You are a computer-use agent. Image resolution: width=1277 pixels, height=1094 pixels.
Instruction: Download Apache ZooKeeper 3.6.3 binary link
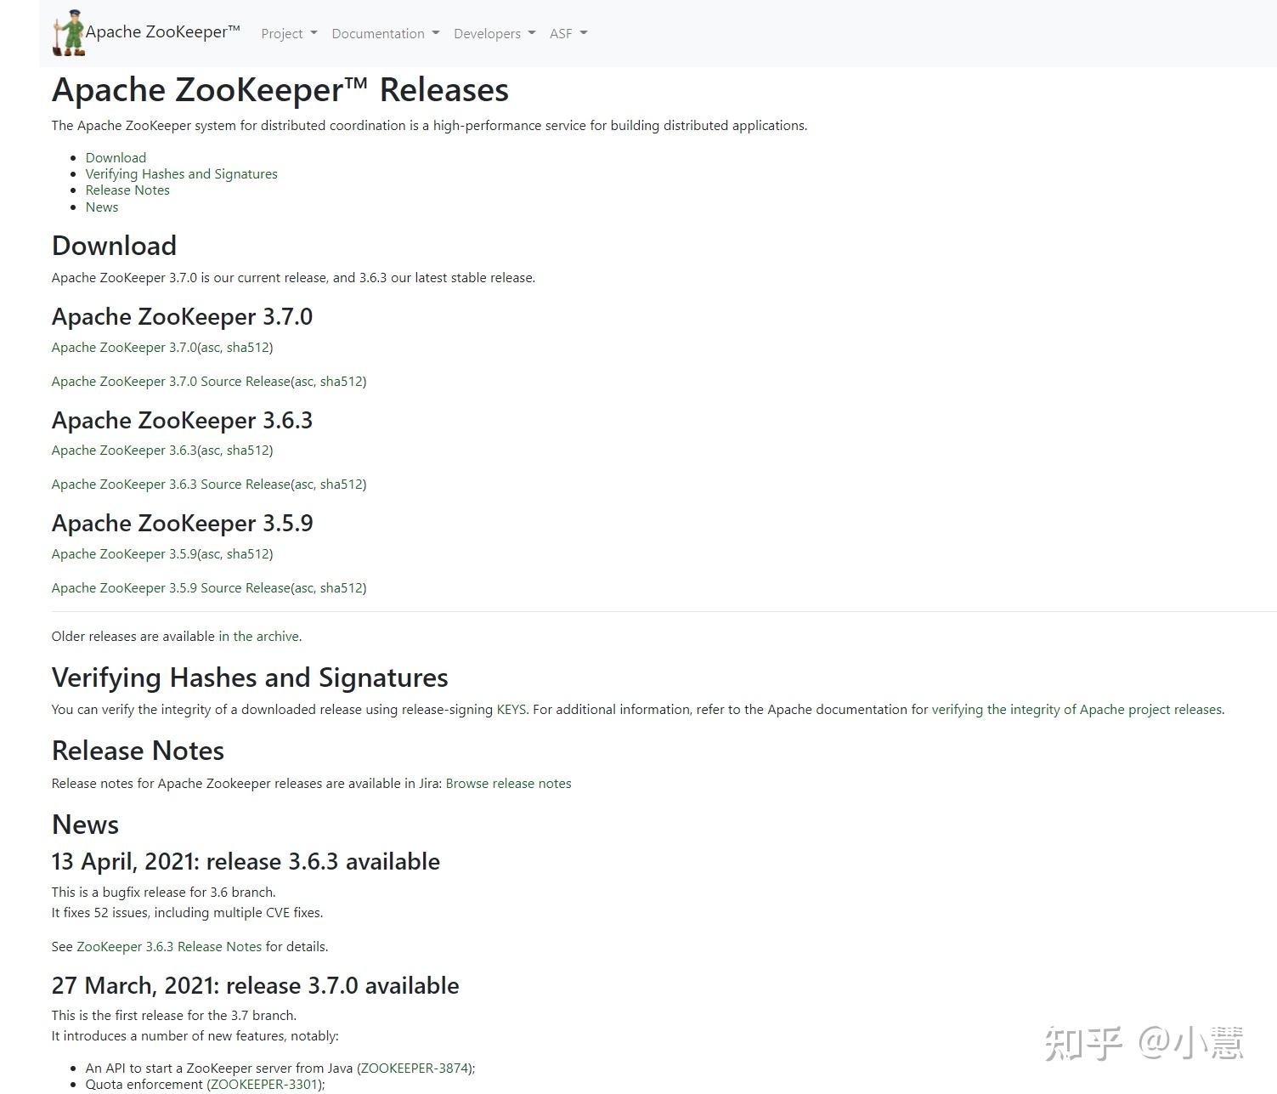[x=124, y=450]
